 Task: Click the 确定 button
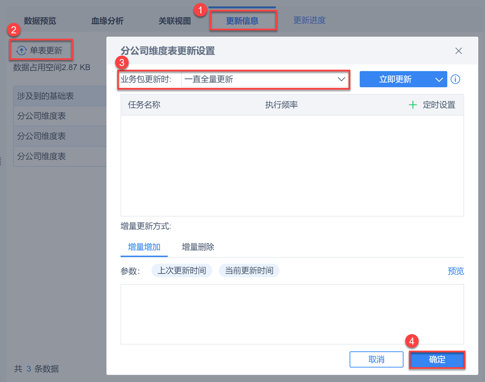click(437, 359)
